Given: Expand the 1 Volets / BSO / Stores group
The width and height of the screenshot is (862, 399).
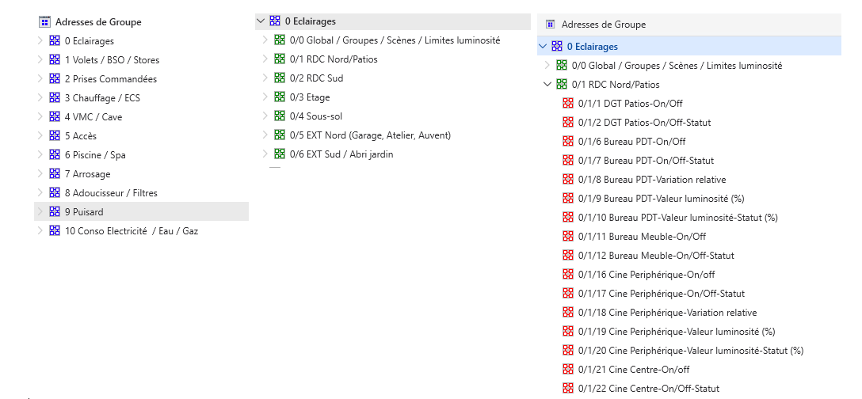Looking at the screenshot, I should coord(40,60).
